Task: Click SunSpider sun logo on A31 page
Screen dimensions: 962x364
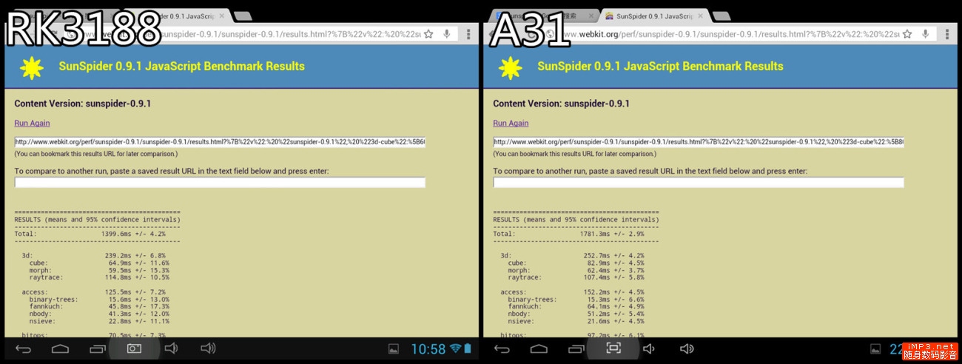Action: coord(510,67)
